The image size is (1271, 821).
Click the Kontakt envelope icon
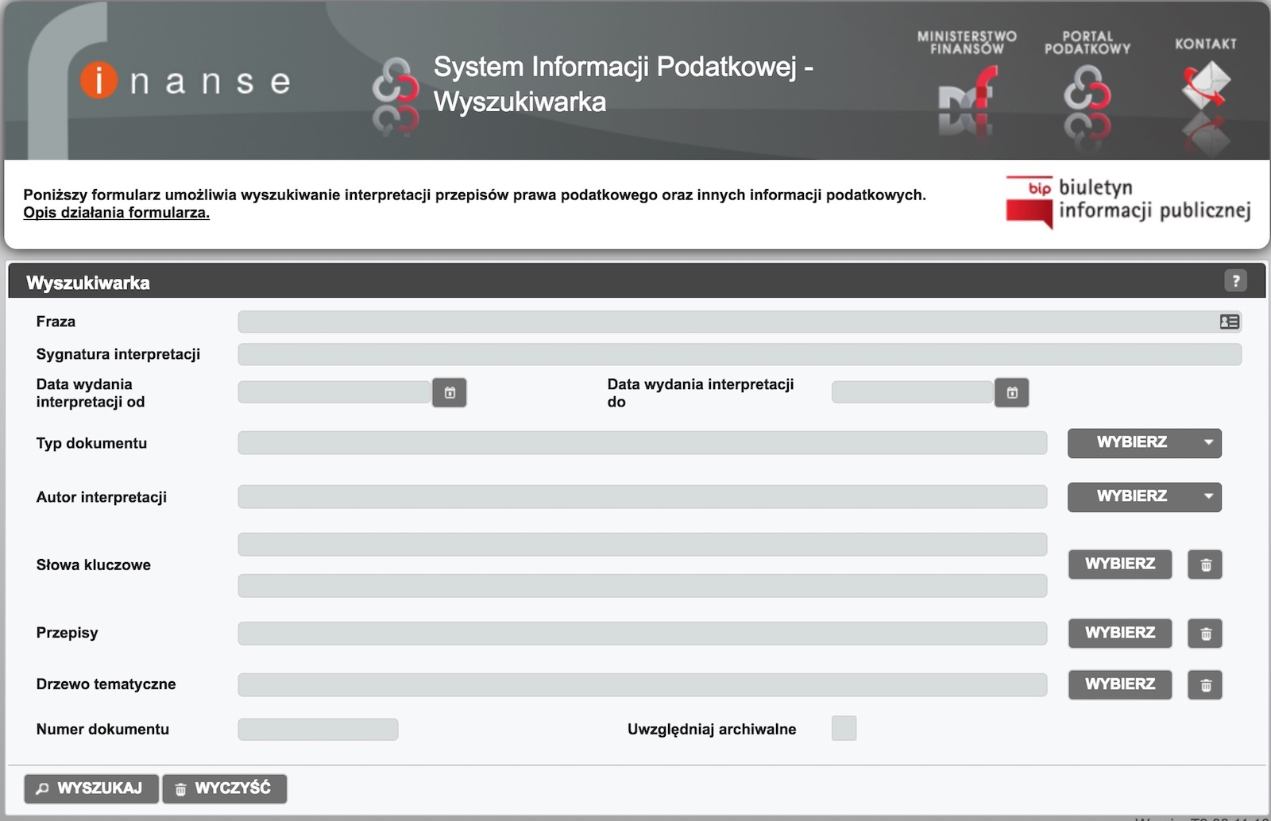click(1206, 86)
